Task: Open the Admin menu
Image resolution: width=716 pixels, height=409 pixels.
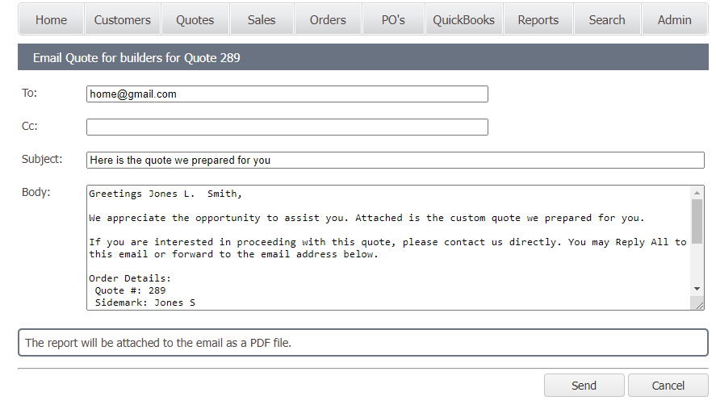Action: point(675,20)
